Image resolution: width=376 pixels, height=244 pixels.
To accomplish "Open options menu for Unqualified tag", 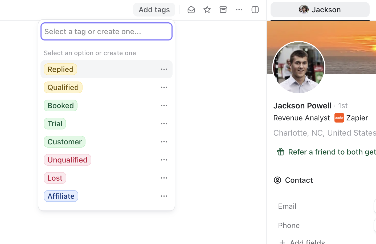I will [164, 160].
